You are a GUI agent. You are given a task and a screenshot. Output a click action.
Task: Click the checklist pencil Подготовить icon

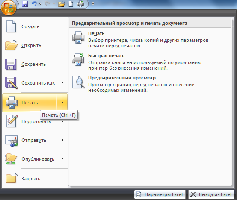pos(12,121)
